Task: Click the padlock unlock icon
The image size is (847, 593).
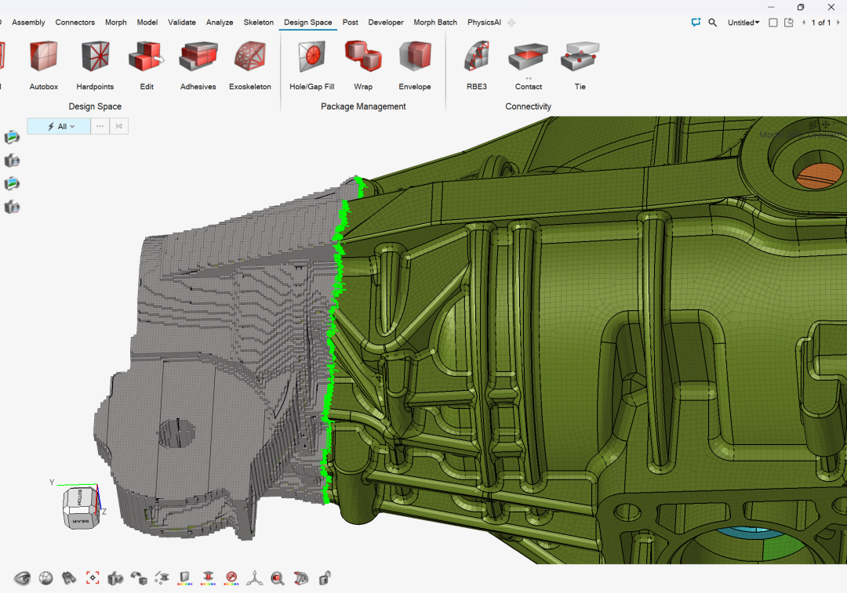Action: point(325,578)
